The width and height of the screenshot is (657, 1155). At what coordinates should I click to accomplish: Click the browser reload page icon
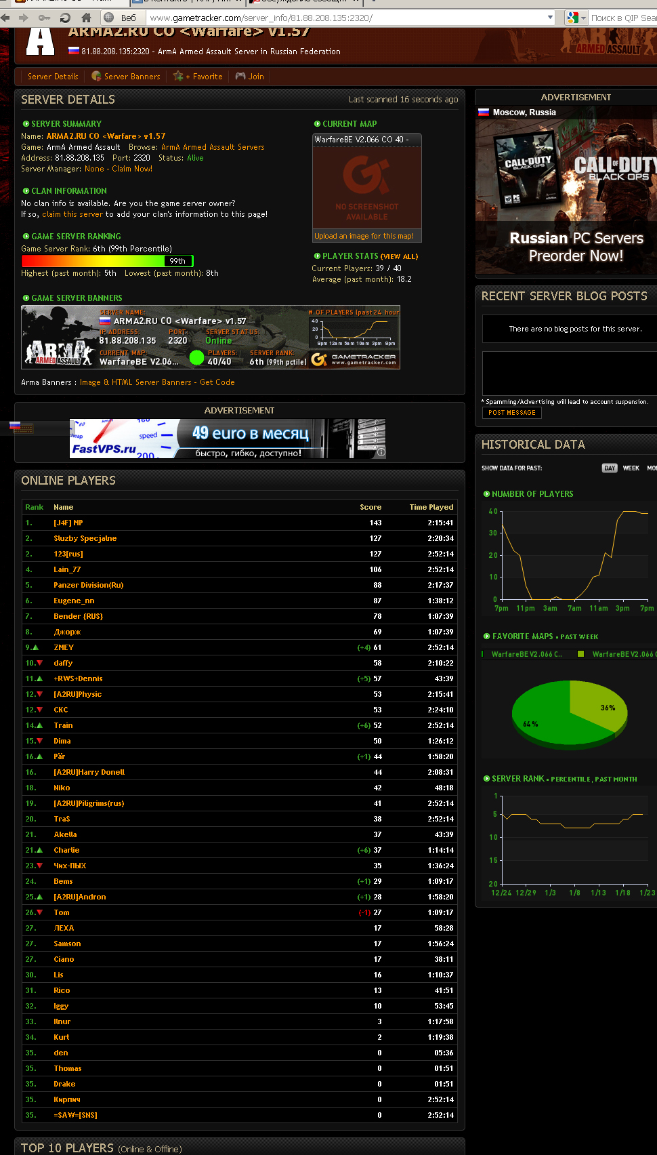[65, 18]
